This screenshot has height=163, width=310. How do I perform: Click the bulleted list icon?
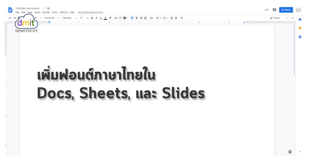point(164,18)
